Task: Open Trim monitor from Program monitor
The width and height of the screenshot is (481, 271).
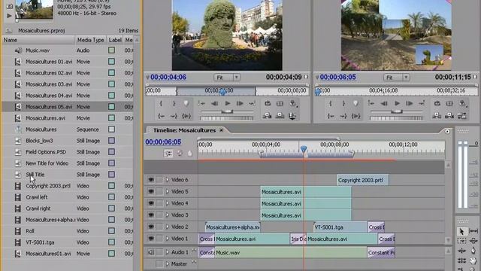Action: pos(462,116)
